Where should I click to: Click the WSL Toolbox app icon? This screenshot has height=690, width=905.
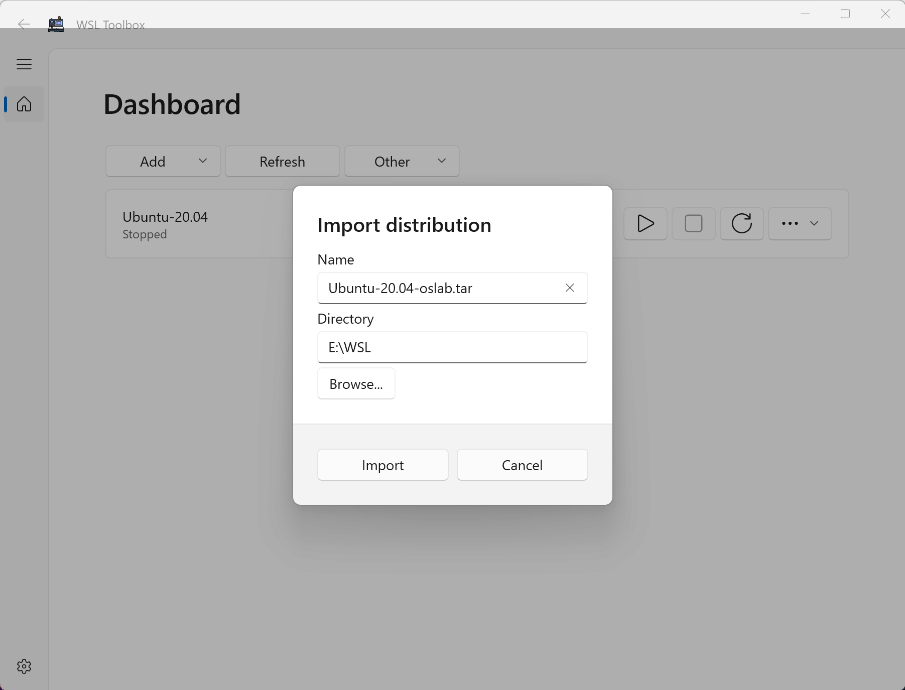pos(56,24)
